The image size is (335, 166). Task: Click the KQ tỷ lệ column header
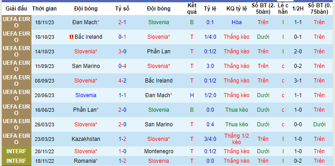[x=237, y=9]
